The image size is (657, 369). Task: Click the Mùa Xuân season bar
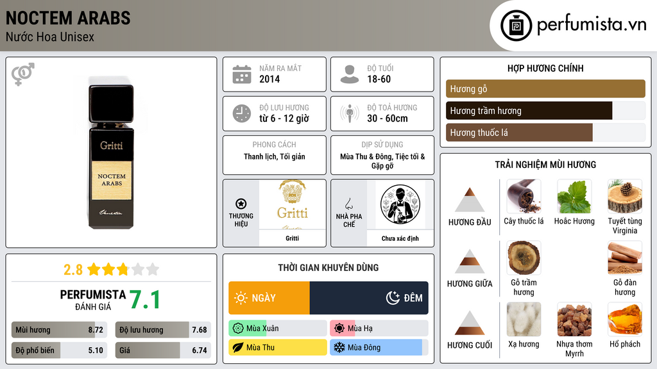tap(278, 329)
